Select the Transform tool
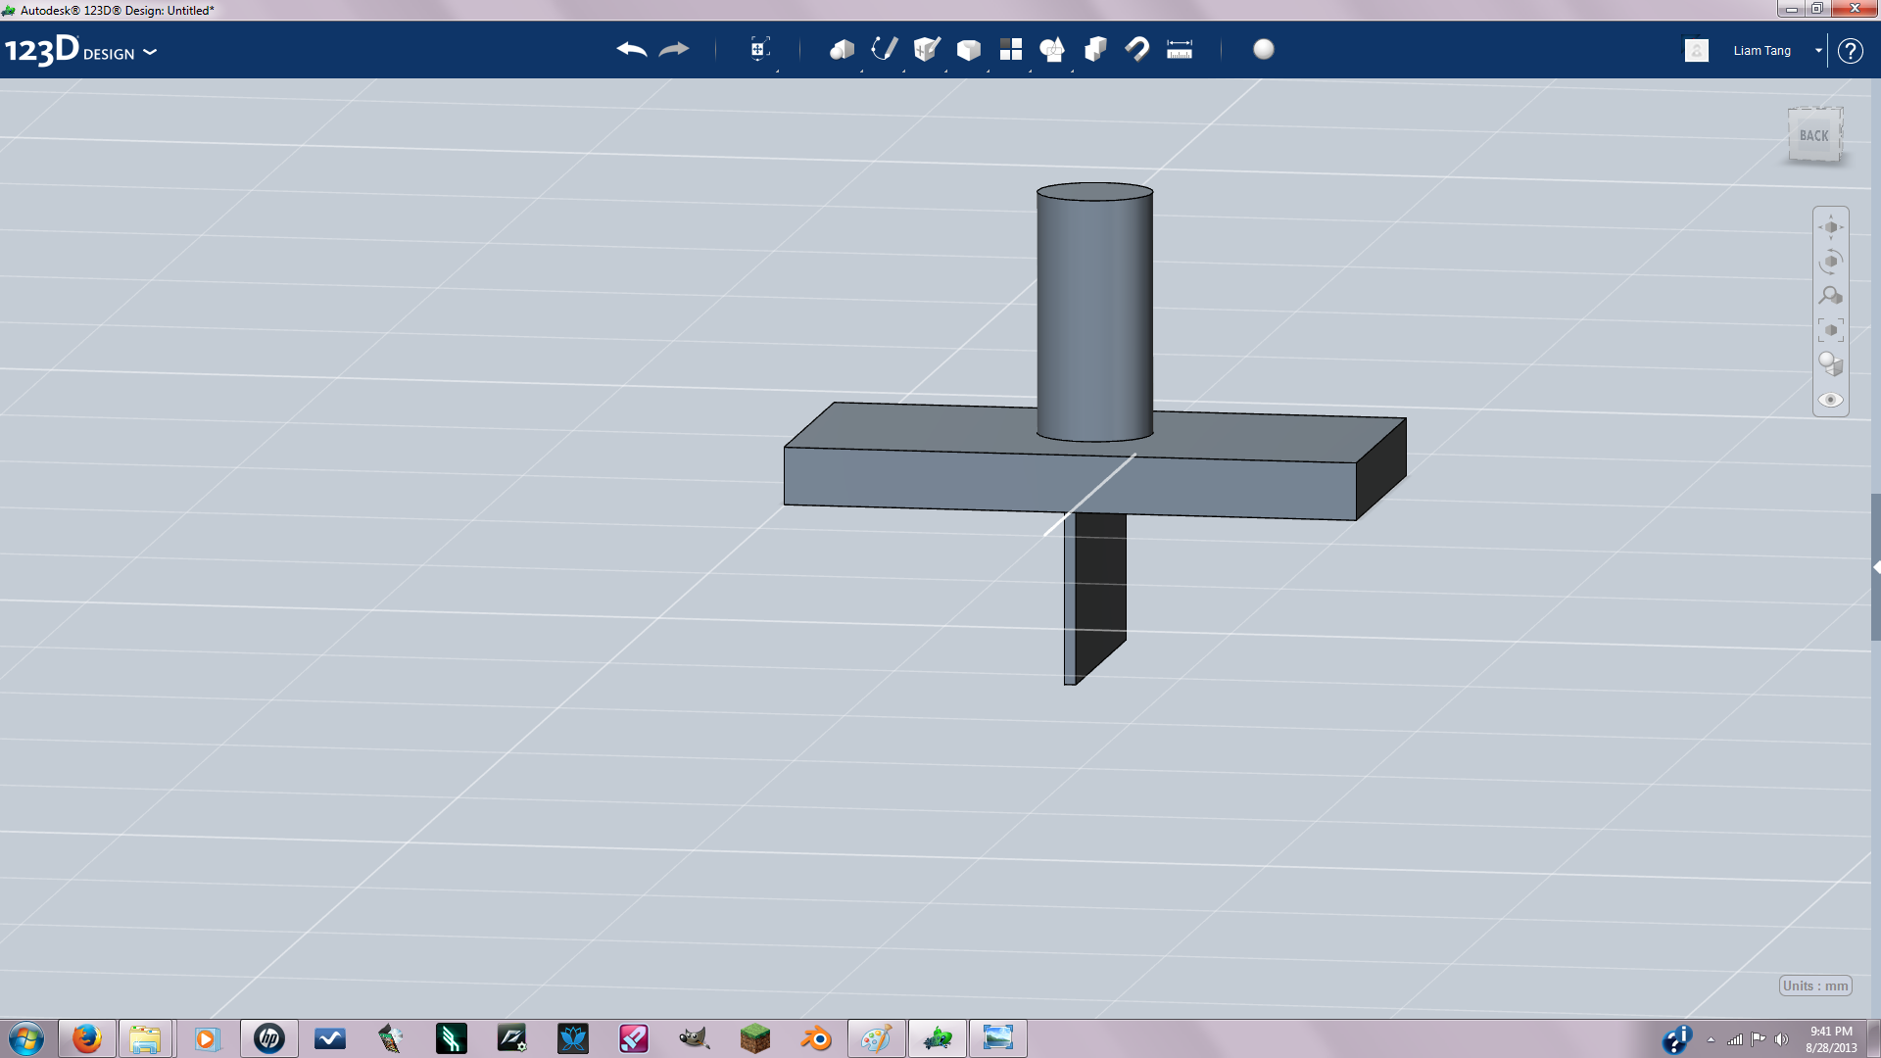 point(759,49)
